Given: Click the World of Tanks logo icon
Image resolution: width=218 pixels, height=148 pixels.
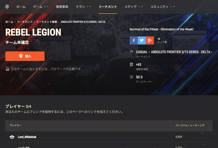Looking at the screenshot, I should click(7, 7).
